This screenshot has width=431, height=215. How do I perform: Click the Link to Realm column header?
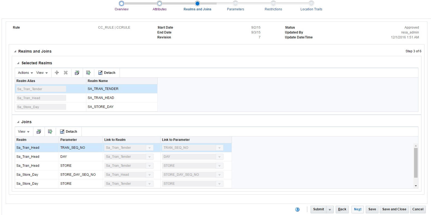point(132,140)
